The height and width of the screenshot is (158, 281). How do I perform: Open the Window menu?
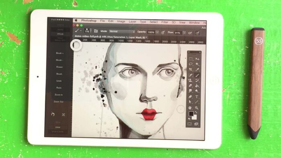coord(194,22)
